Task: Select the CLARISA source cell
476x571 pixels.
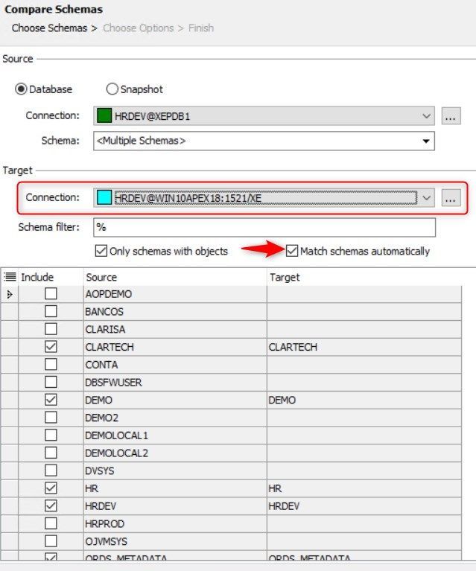Action: tap(175, 329)
